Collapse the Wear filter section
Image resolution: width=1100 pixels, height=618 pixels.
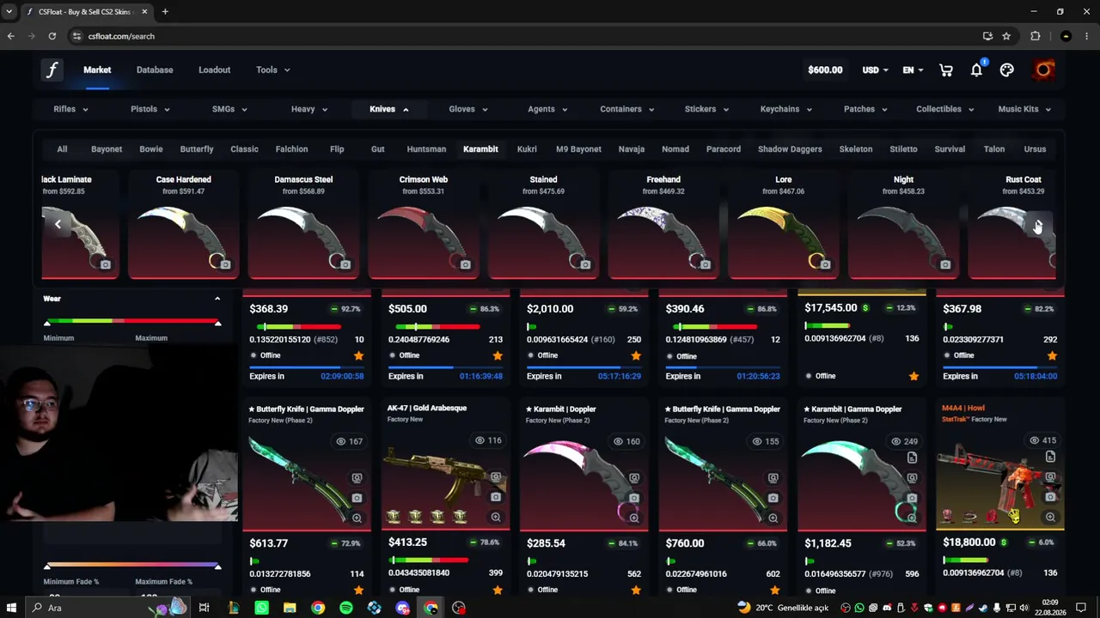(x=217, y=299)
